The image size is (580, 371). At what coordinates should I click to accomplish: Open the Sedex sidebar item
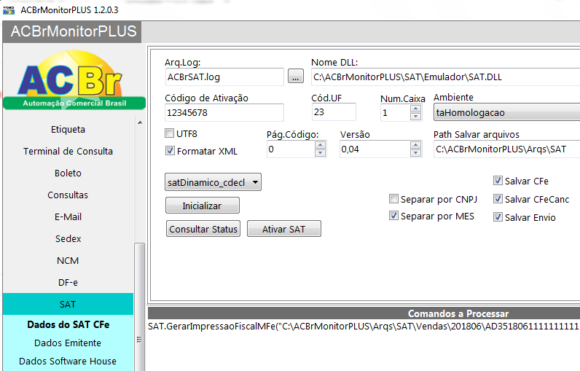[x=68, y=238]
